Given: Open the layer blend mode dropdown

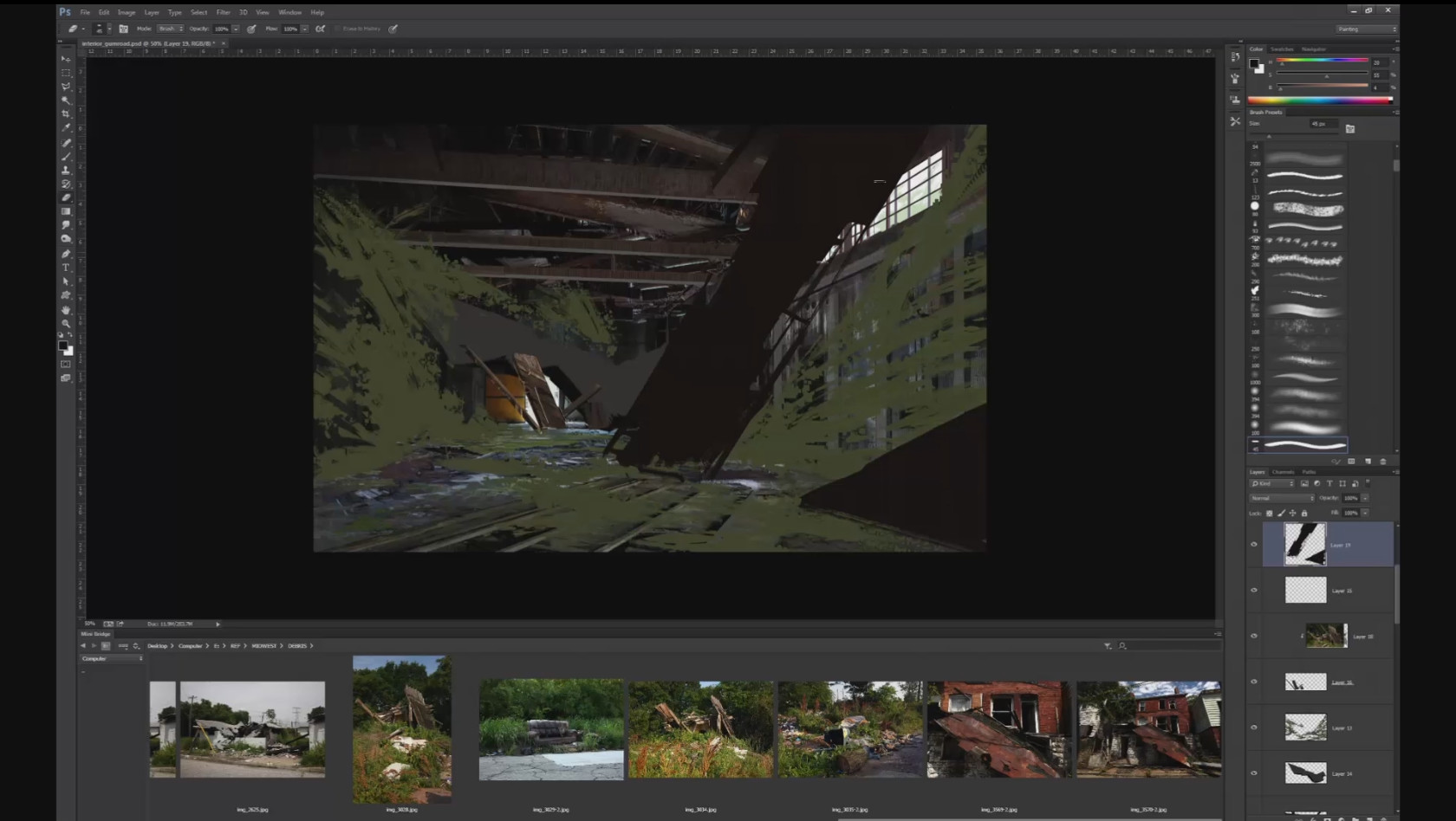Looking at the screenshot, I should click(x=1281, y=498).
